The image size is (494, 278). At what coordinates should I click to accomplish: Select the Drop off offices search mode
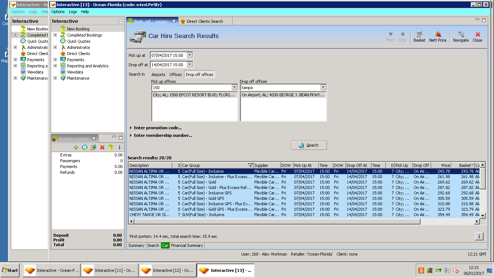point(200,75)
